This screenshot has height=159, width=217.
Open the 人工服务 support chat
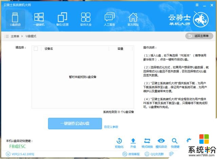[109, 19]
